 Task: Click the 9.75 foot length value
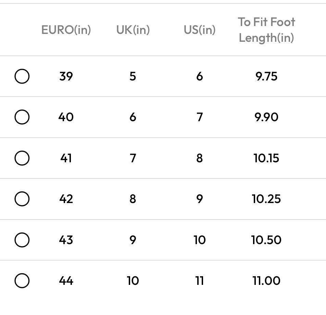[x=266, y=76]
